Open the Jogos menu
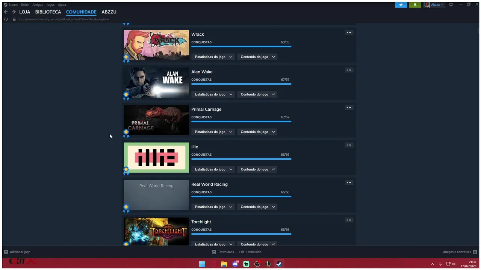 [50, 5]
